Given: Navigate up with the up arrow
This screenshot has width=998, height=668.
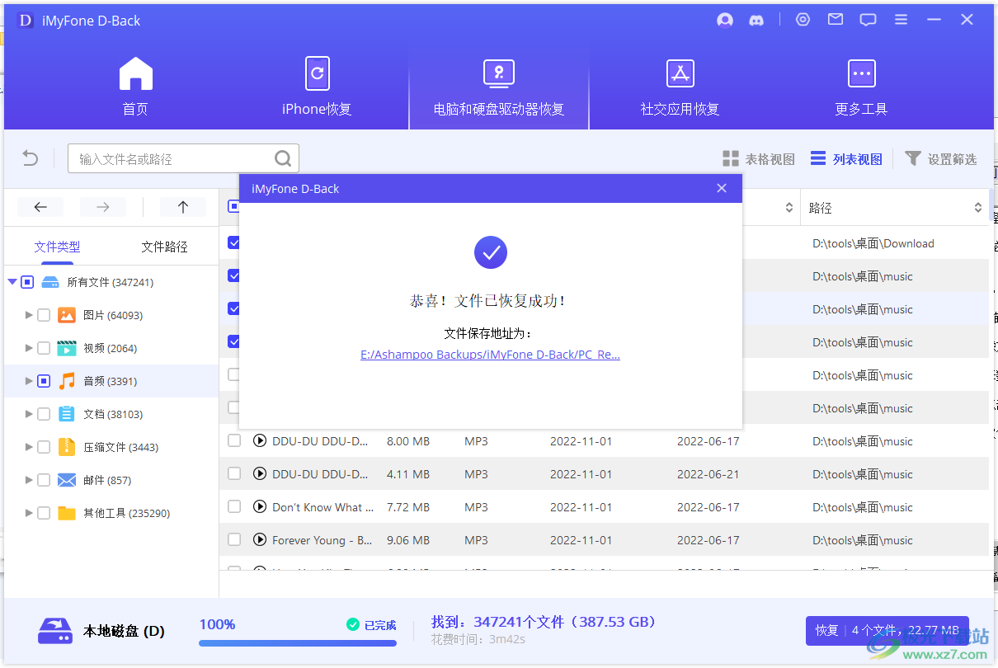Looking at the screenshot, I should coord(183,207).
